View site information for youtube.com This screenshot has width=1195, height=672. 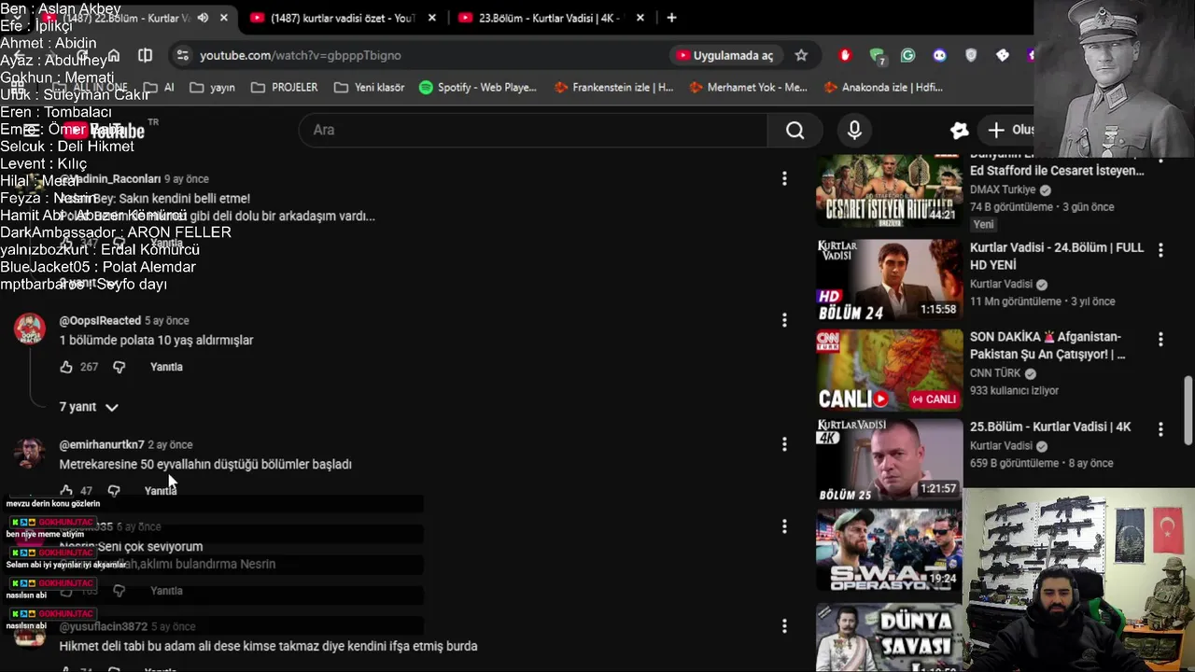tap(182, 55)
